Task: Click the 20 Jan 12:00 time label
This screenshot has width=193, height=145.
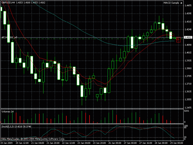Action: [x=22, y=143]
